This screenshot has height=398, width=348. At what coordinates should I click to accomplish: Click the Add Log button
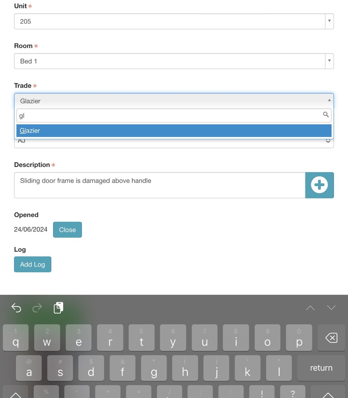tap(32, 264)
